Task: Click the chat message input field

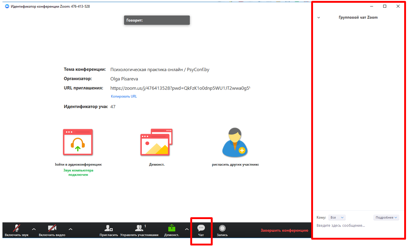Action: [358, 226]
